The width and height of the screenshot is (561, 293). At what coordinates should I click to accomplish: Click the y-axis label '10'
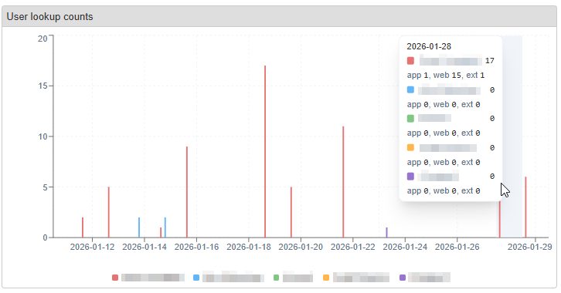42,136
